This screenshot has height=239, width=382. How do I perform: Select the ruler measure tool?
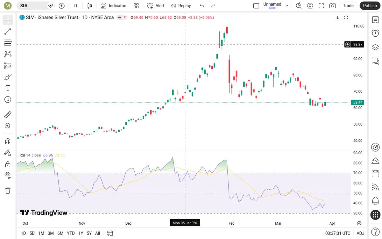coord(8,114)
